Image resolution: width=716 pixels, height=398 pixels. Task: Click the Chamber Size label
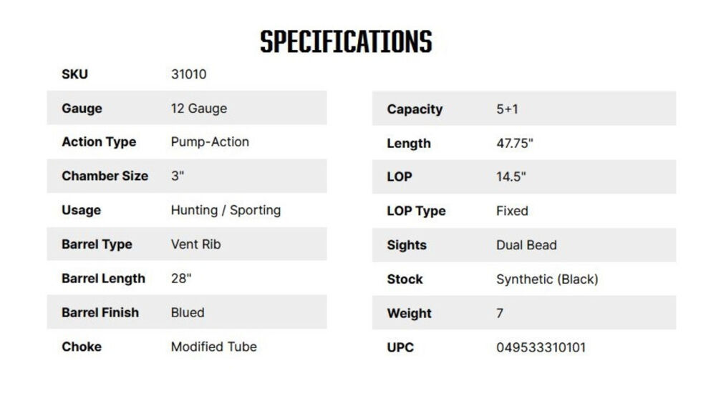pos(105,176)
